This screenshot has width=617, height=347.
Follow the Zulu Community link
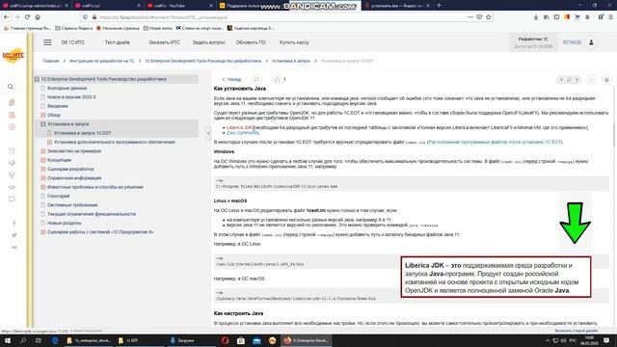click(243, 133)
